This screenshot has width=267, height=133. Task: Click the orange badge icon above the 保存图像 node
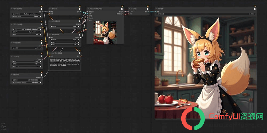click(x=255, y=6)
